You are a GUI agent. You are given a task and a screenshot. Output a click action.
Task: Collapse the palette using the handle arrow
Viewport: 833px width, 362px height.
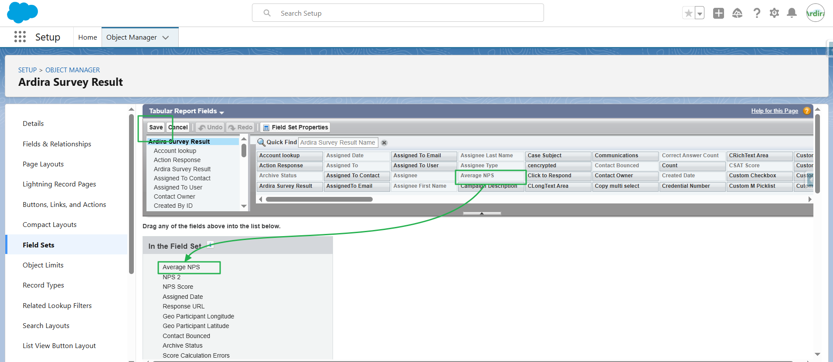pos(482,213)
